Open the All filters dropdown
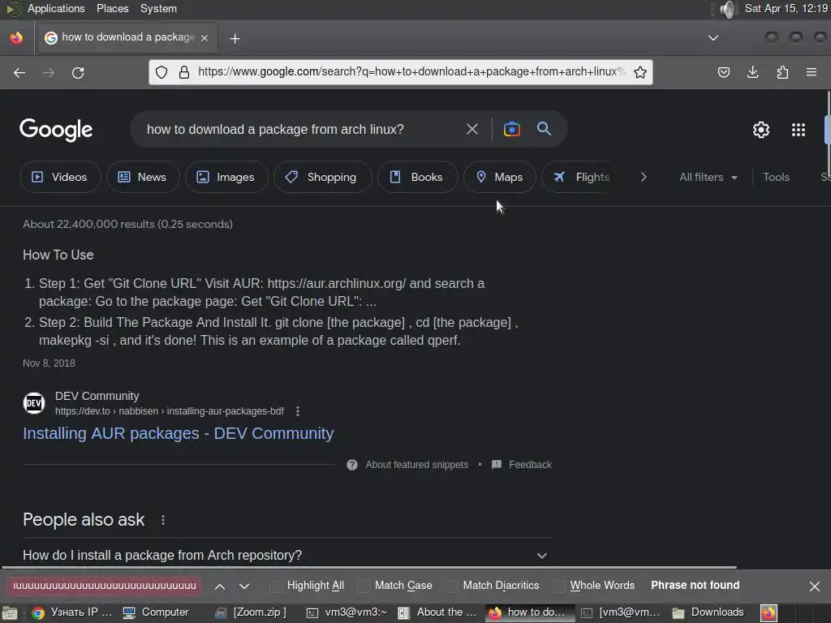The image size is (831, 623). [708, 177]
